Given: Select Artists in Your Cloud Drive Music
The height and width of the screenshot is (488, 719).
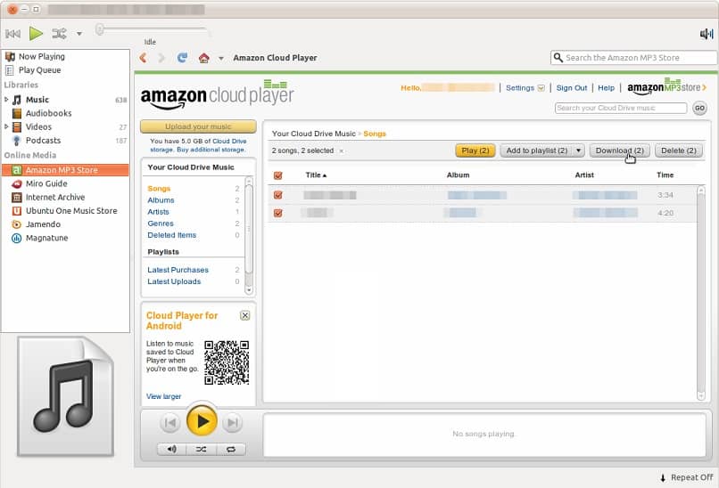Looking at the screenshot, I should (158, 212).
